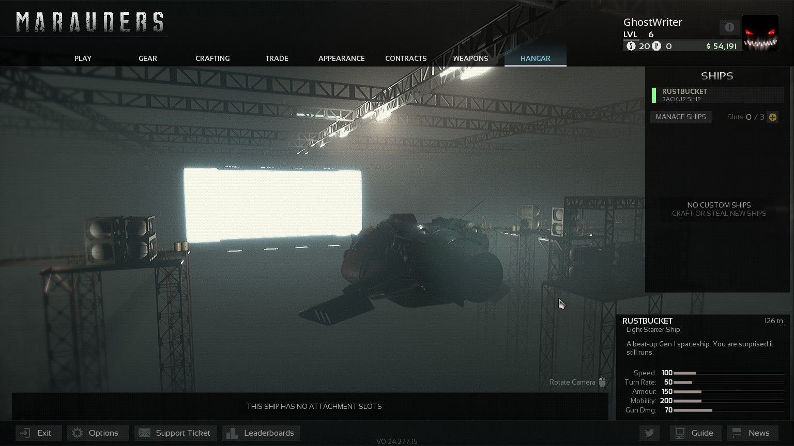794x446 pixels.
Task: Switch to the GEAR tab
Action: click(x=148, y=58)
